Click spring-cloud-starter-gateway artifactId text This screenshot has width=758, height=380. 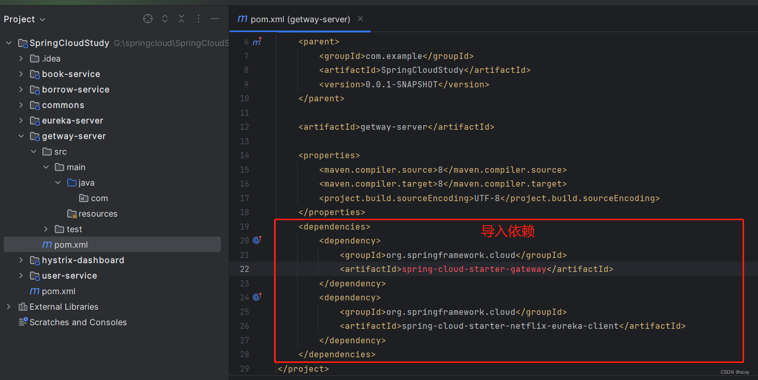(x=474, y=269)
